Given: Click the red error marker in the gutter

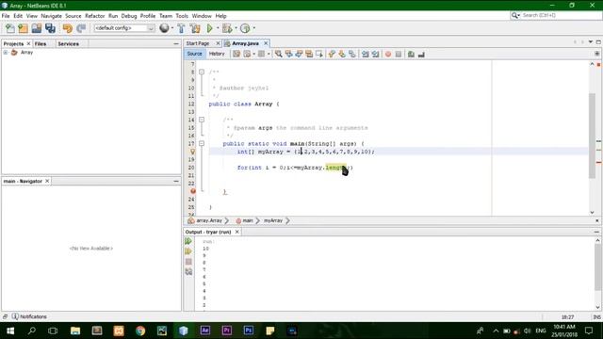Looking at the screenshot, I should 193,191.
